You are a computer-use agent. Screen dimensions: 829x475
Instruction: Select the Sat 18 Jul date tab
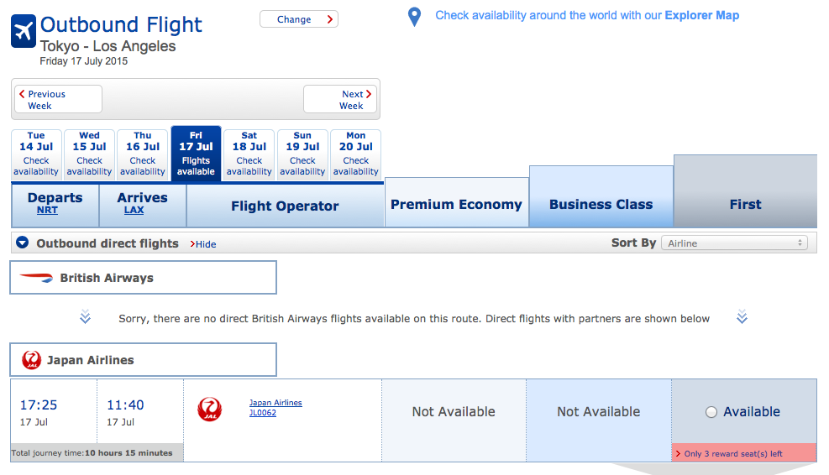(249, 154)
